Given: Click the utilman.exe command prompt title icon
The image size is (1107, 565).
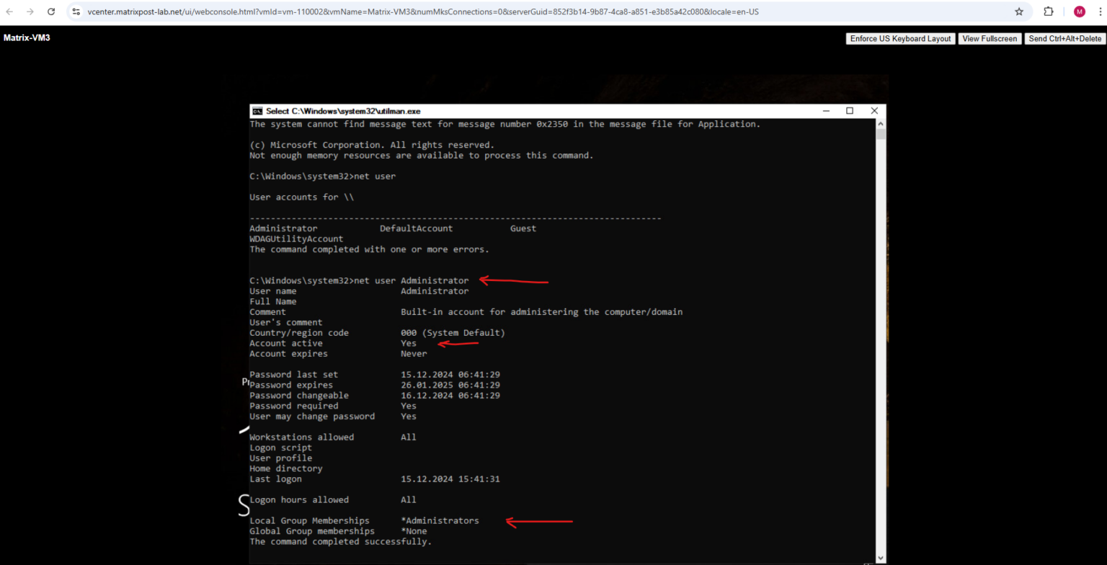Looking at the screenshot, I should point(259,111).
